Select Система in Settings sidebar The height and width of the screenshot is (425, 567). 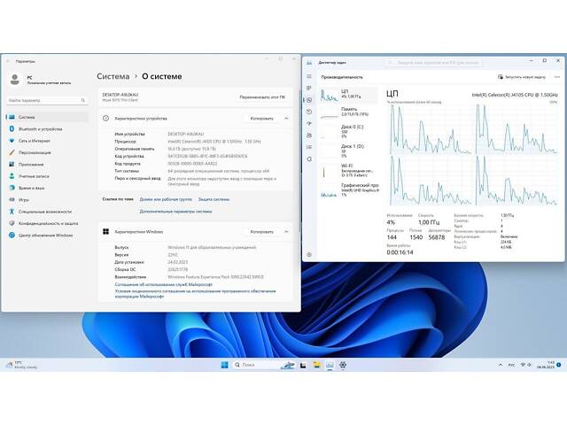(47, 117)
